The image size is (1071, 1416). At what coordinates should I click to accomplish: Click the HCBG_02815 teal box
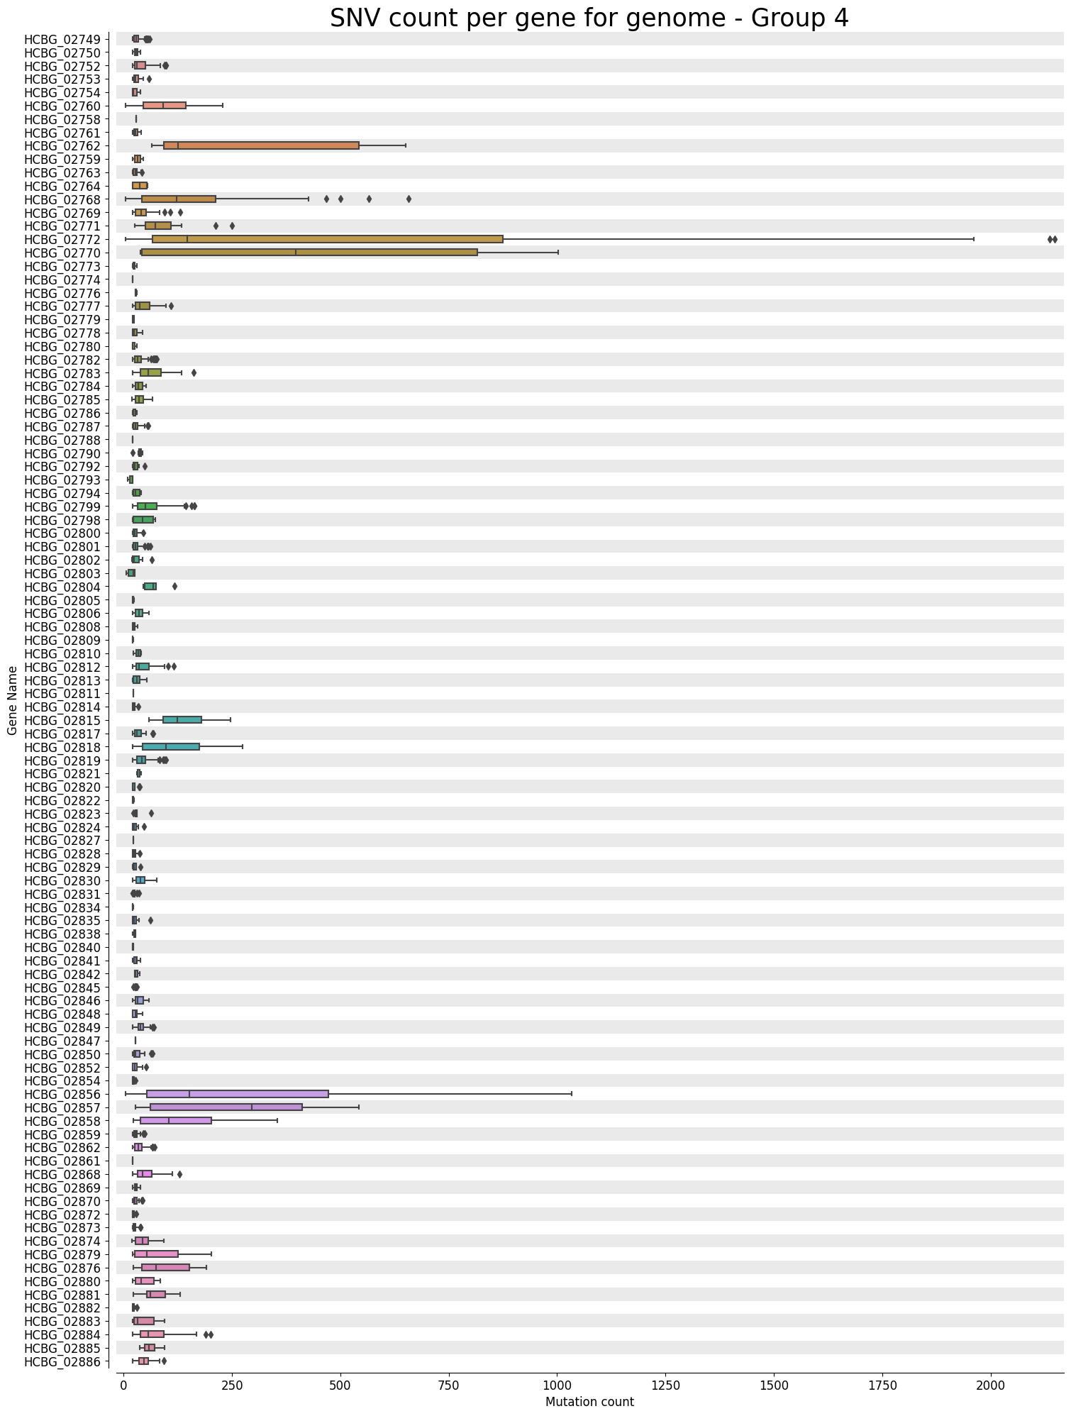(x=182, y=720)
